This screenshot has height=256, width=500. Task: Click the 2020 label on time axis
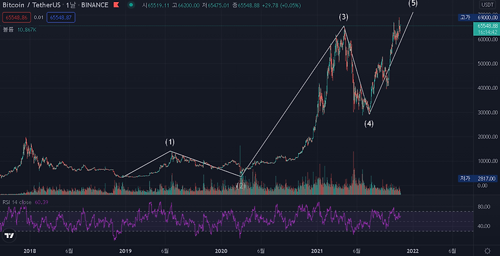click(221, 251)
